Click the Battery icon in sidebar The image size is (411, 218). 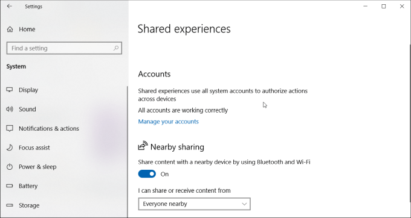pyautogui.click(x=10, y=186)
